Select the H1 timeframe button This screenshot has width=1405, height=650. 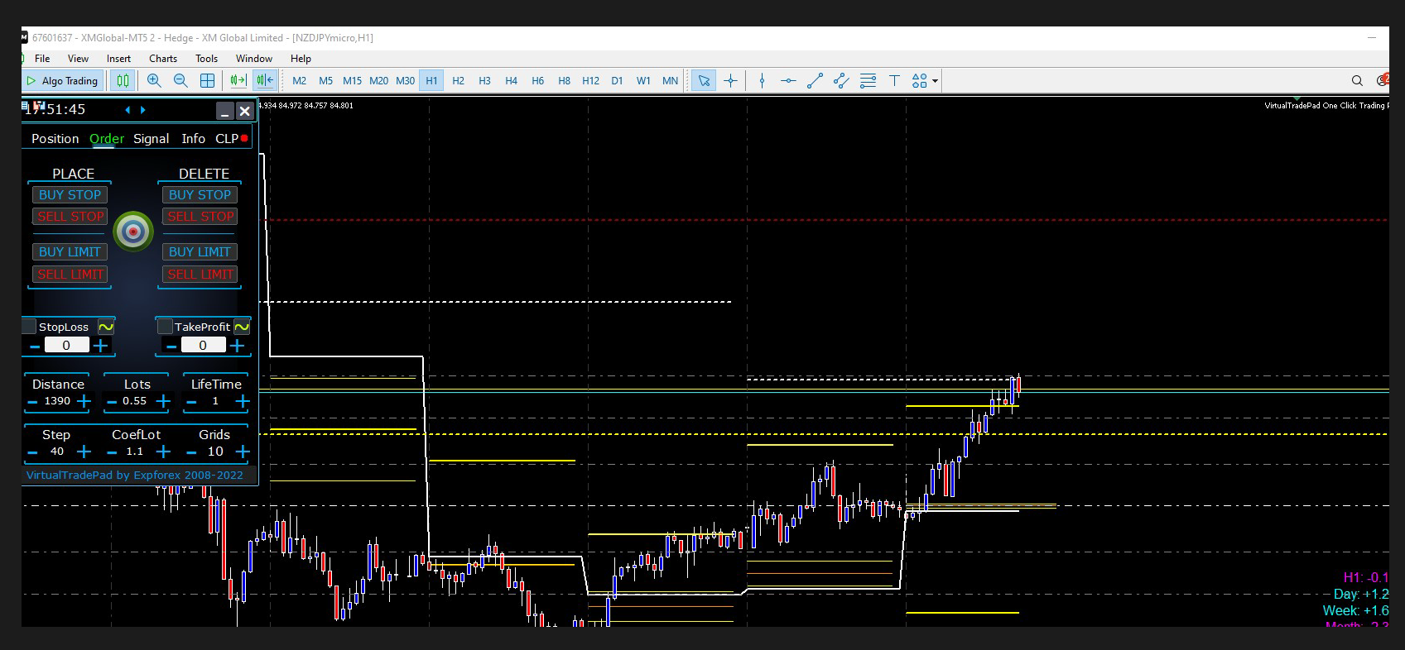[431, 80]
